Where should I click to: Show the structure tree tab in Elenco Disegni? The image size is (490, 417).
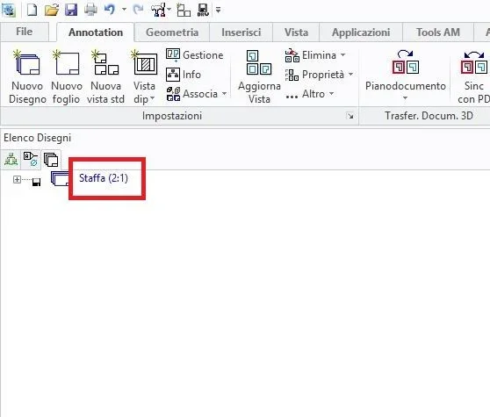click(11, 159)
